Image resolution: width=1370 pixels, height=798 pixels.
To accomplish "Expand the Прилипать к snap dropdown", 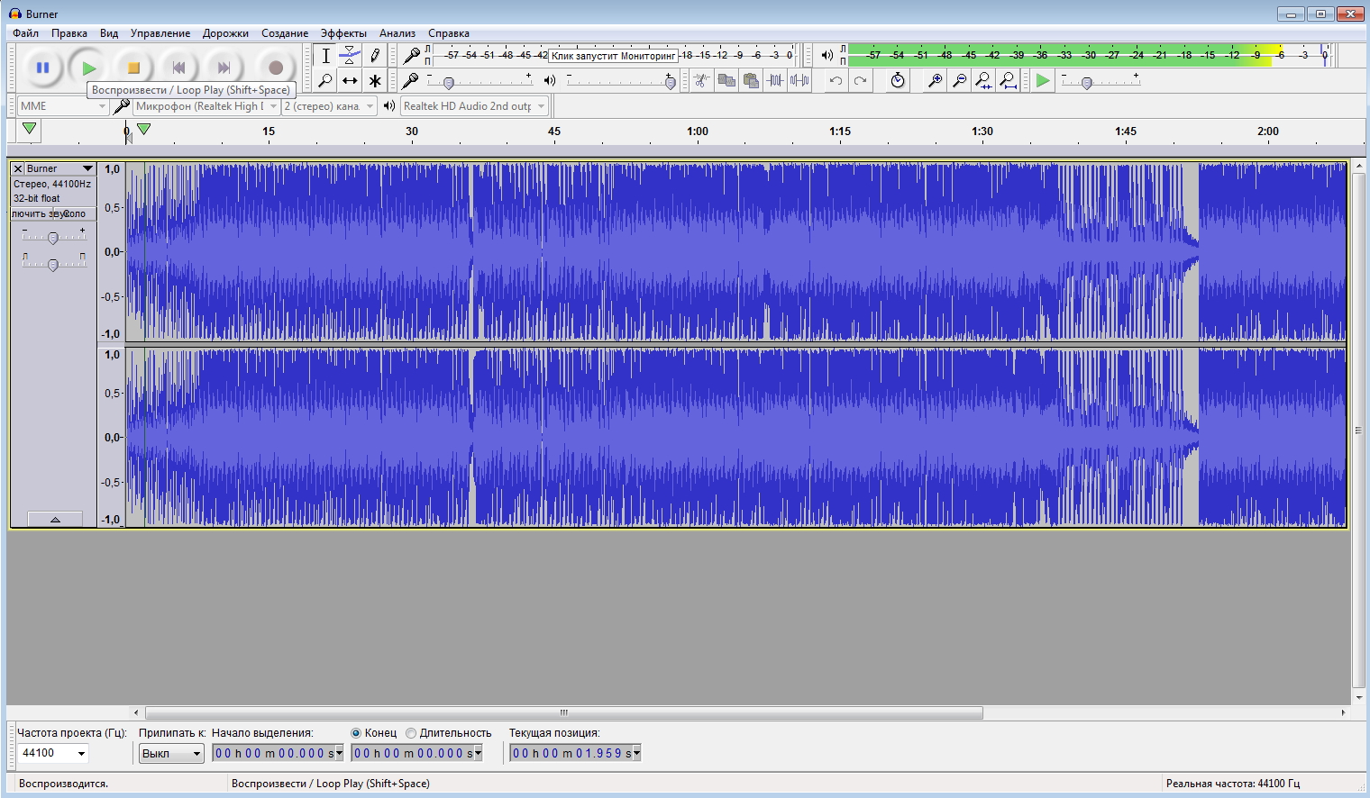I will (171, 753).
